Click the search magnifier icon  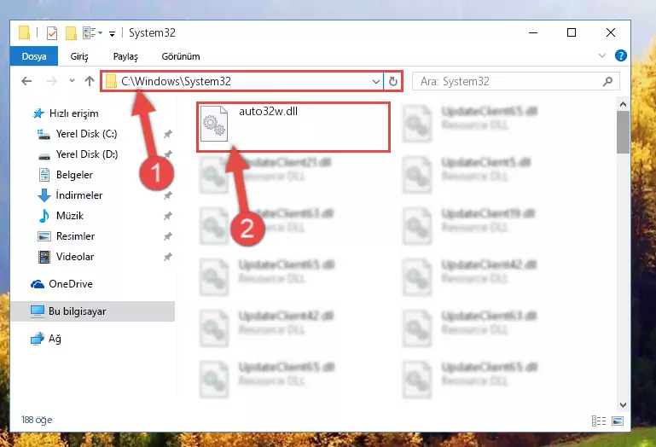tap(607, 81)
